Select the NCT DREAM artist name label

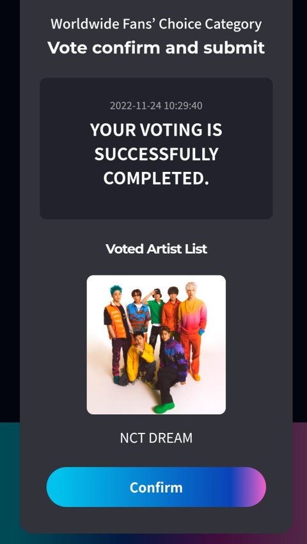point(156,438)
